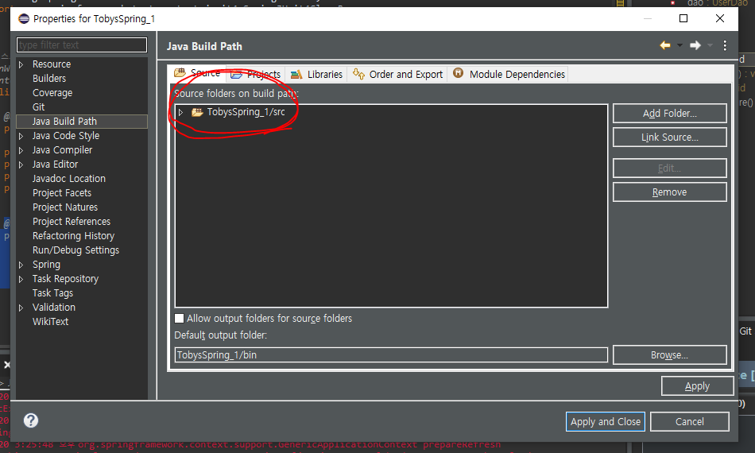Viewport: 755px width, 453px height.
Task: Switch to the Source tab
Action: point(197,73)
